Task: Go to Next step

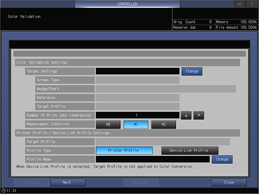Action: click(x=68, y=182)
